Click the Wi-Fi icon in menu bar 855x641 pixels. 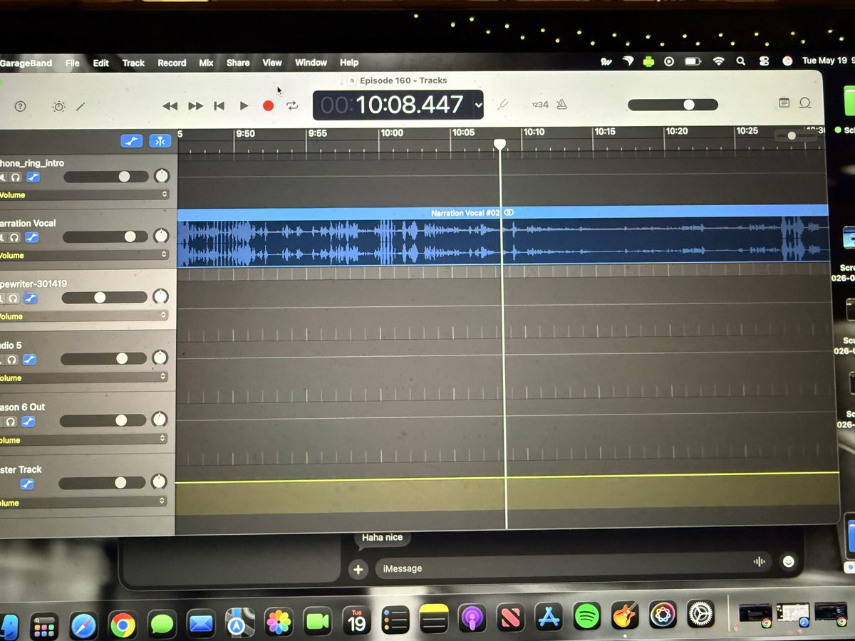point(717,61)
